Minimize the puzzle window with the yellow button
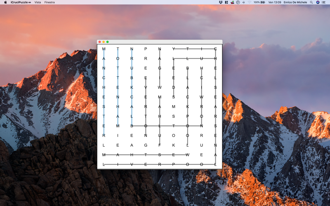The width and height of the screenshot is (330, 206). [x=104, y=42]
